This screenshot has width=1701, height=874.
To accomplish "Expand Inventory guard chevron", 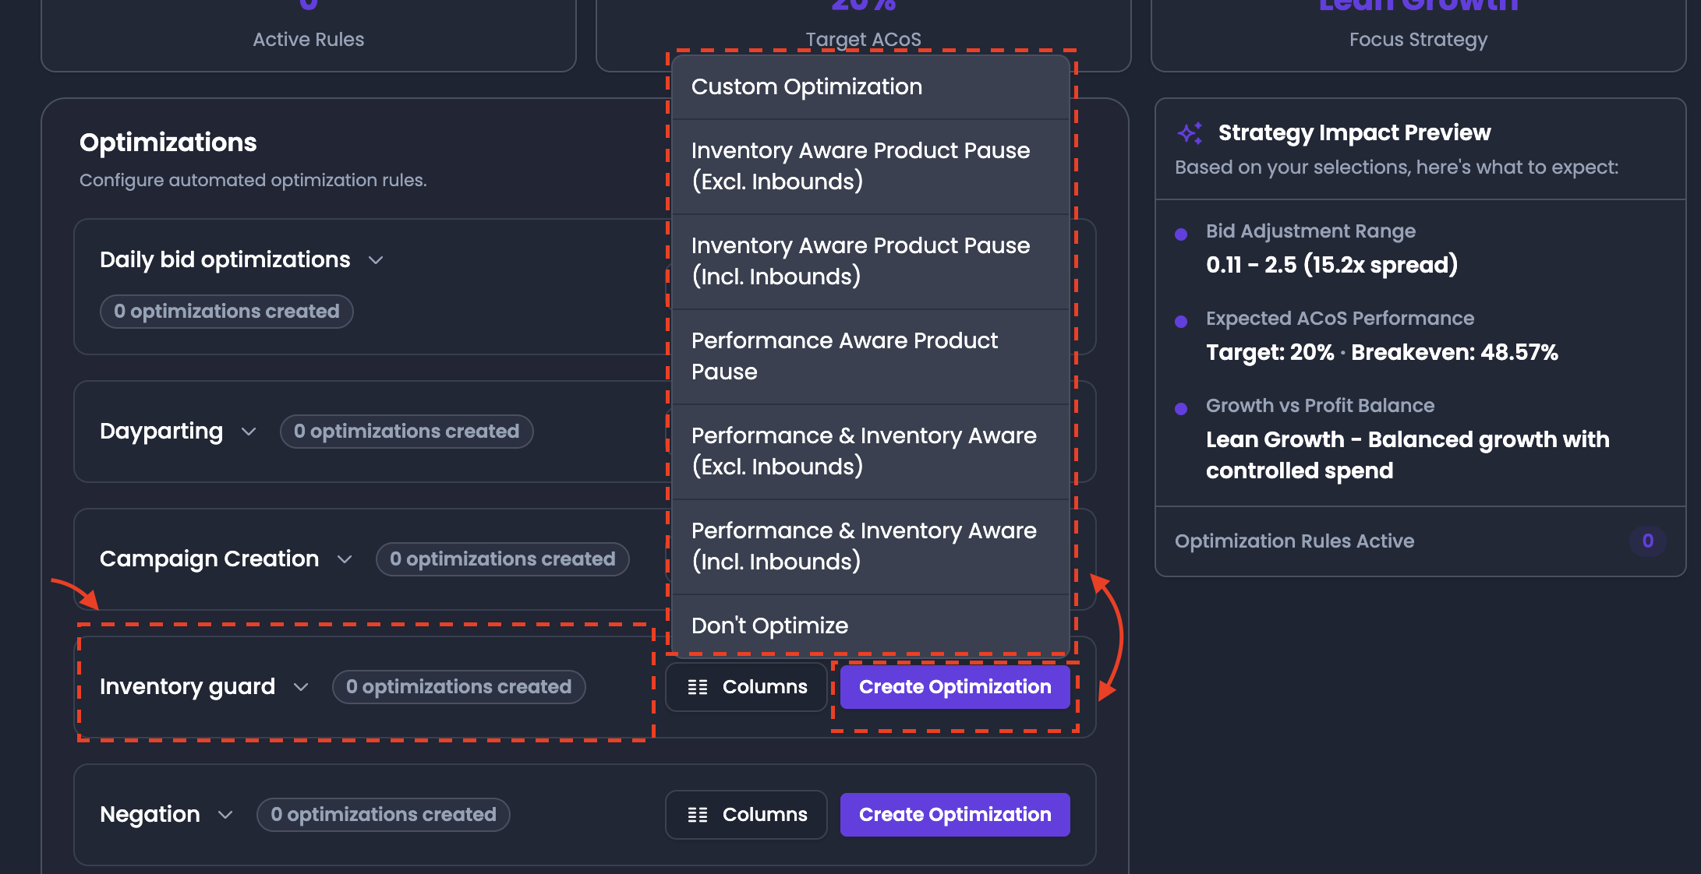I will [301, 687].
